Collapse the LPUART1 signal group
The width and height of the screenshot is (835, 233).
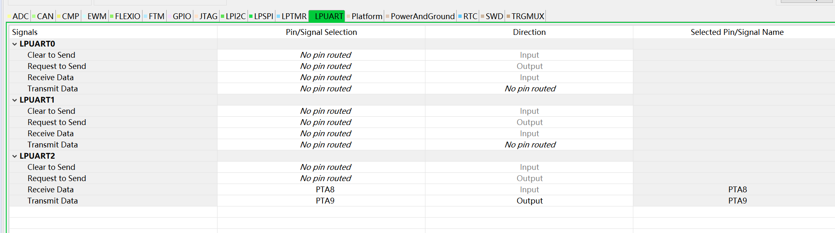(15, 100)
